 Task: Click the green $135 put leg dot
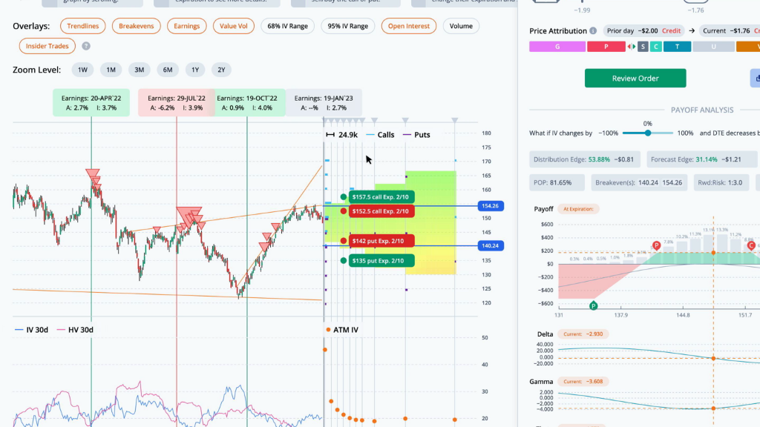point(343,261)
